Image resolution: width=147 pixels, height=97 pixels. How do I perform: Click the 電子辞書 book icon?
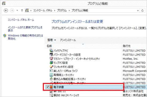tap(51, 87)
